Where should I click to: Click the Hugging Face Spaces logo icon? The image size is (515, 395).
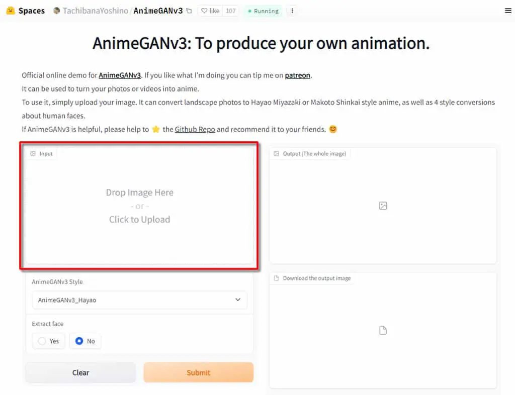(x=11, y=11)
